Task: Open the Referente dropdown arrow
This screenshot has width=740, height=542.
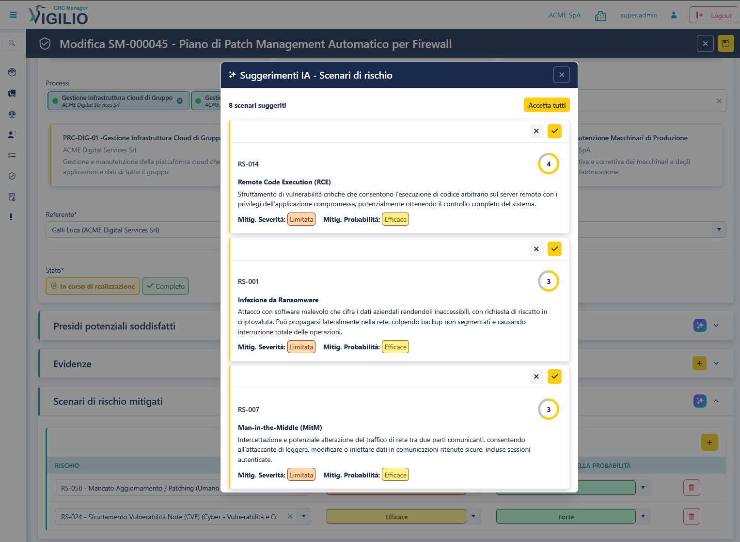Action: 719,230
